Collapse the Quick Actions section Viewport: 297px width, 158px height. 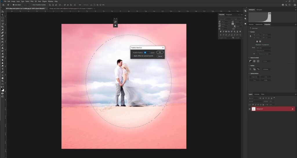tap(249, 73)
